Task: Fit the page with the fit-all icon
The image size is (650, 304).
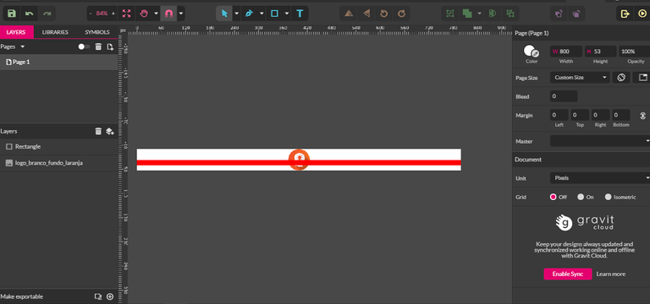Action: 127,14
